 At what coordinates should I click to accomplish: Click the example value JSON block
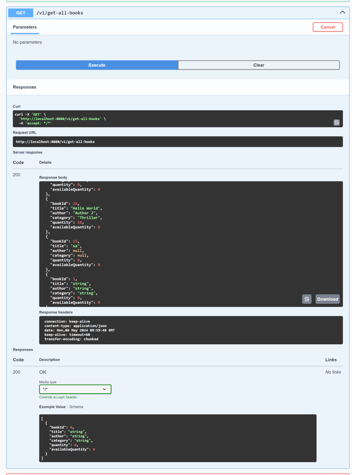[x=178, y=438]
